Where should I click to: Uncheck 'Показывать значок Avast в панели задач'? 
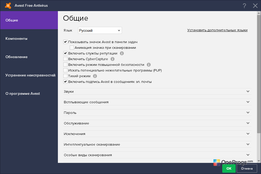[65, 42]
